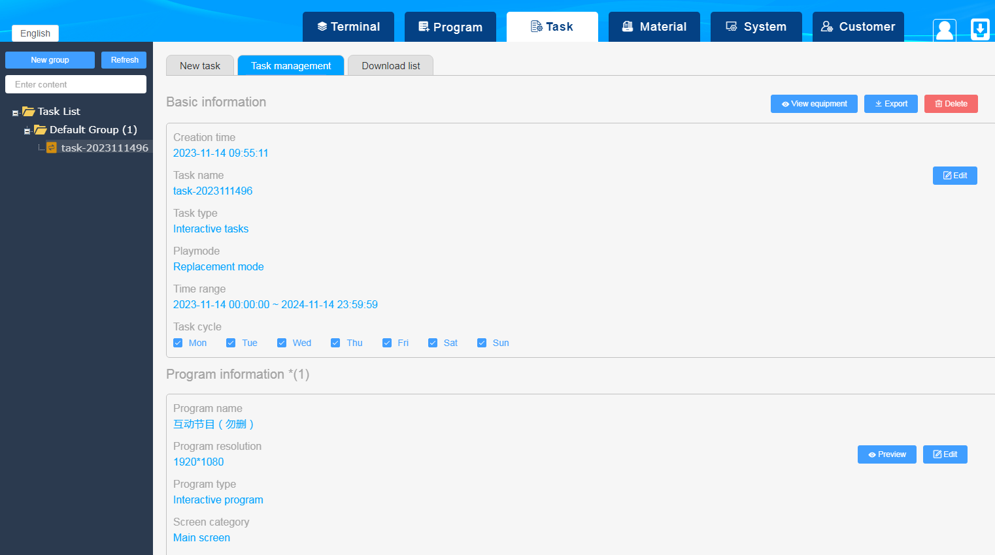The width and height of the screenshot is (995, 555).
Task: Collapse the Default Group tree node
Action: (27, 131)
